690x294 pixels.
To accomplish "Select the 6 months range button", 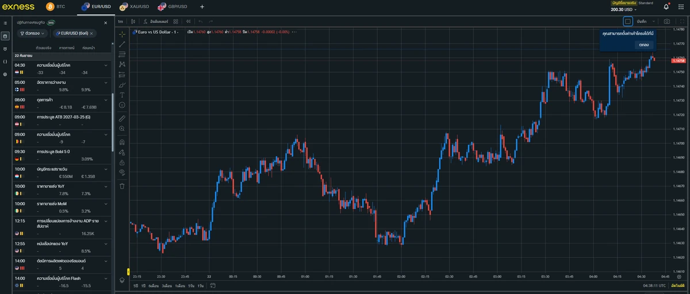I will pyautogui.click(x=153, y=285).
